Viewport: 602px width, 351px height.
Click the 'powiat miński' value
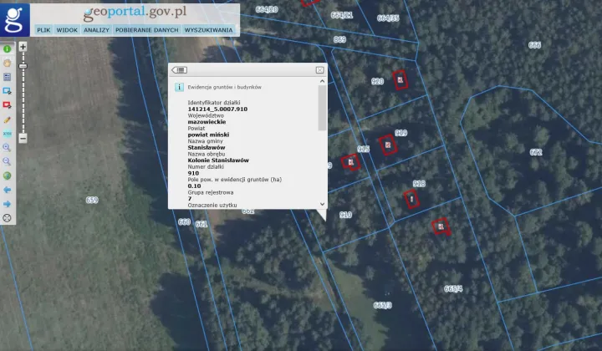[x=208, y=135]
